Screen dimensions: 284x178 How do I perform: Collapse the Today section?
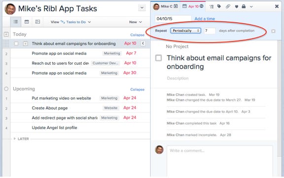137,35
